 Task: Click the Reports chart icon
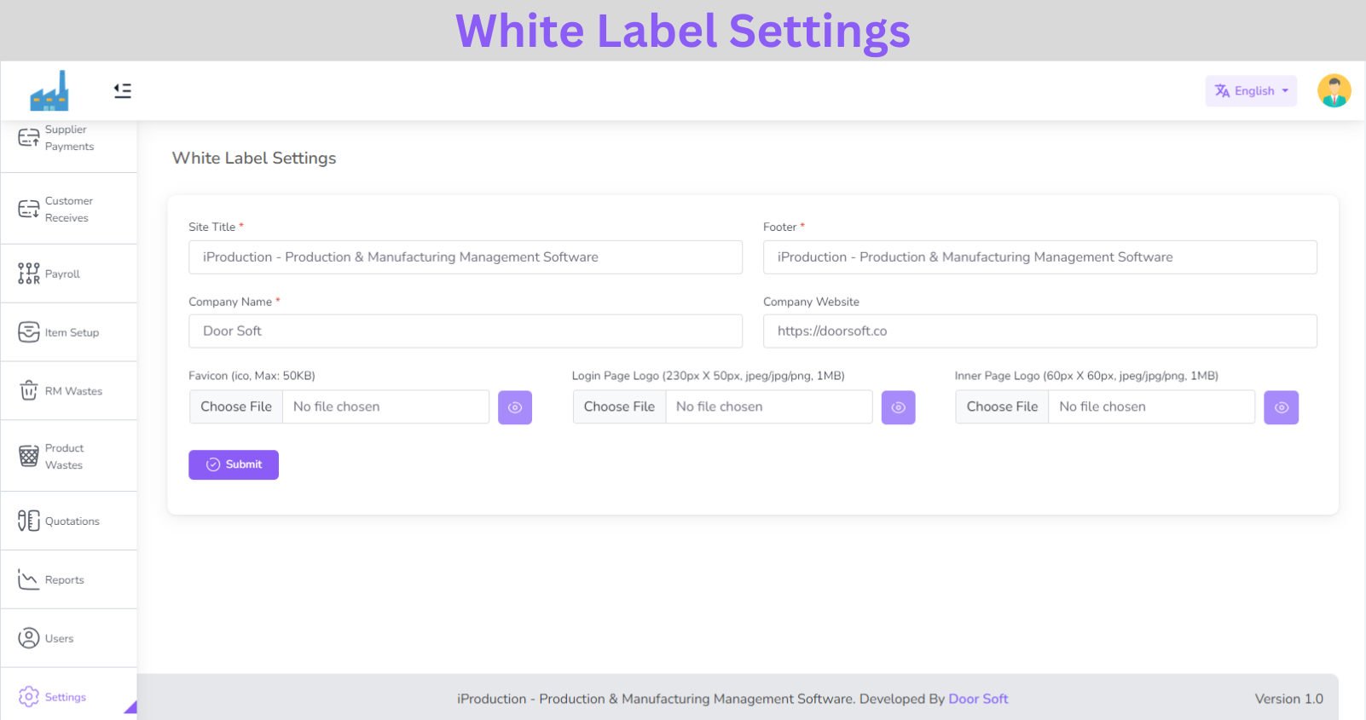click(29, 579)
